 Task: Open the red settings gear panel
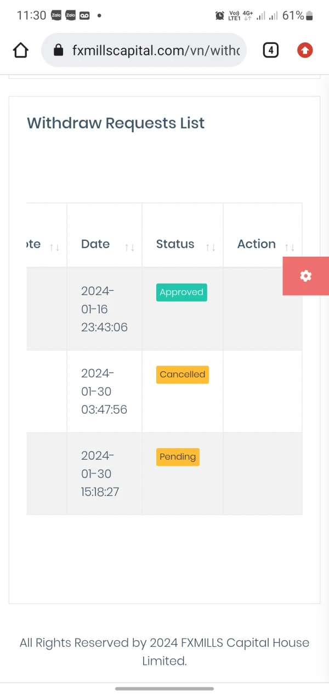click(x=305, y=276)
